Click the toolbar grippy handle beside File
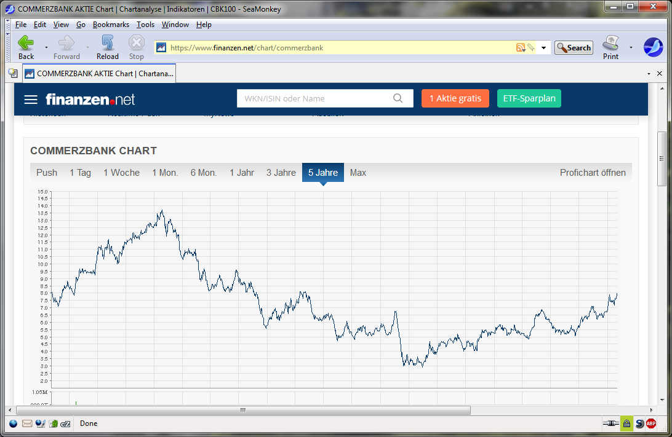Viewport: 672px width, 437px height. 8,25
